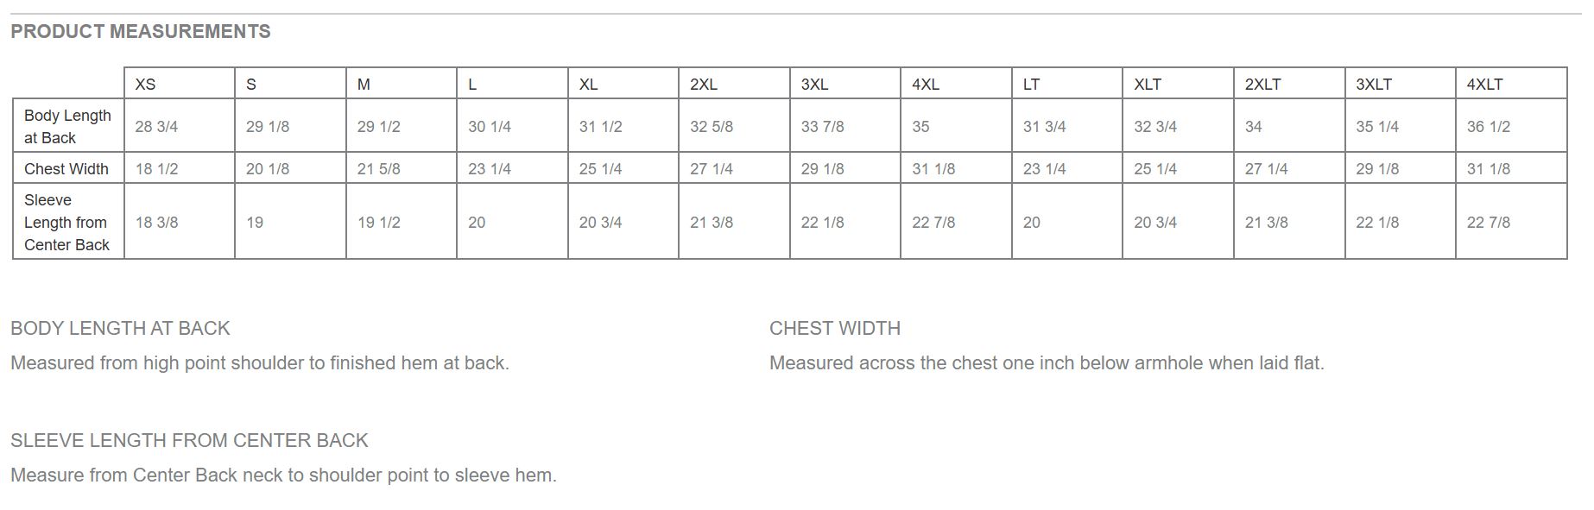Click body length 34 under 2XLT

point(1289,126)
